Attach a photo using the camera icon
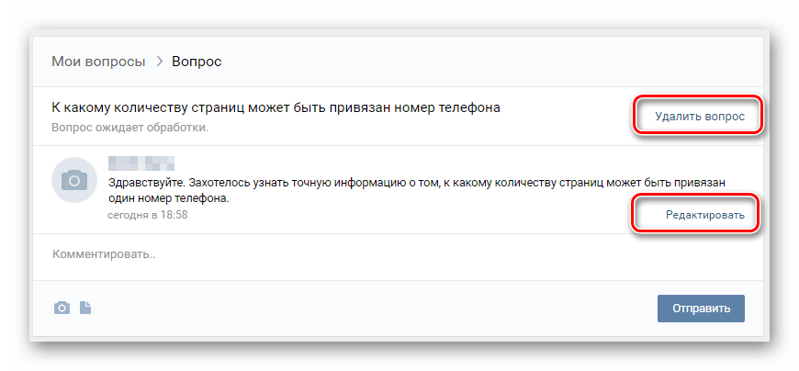The image size is (799, 371). pos(62,308)
